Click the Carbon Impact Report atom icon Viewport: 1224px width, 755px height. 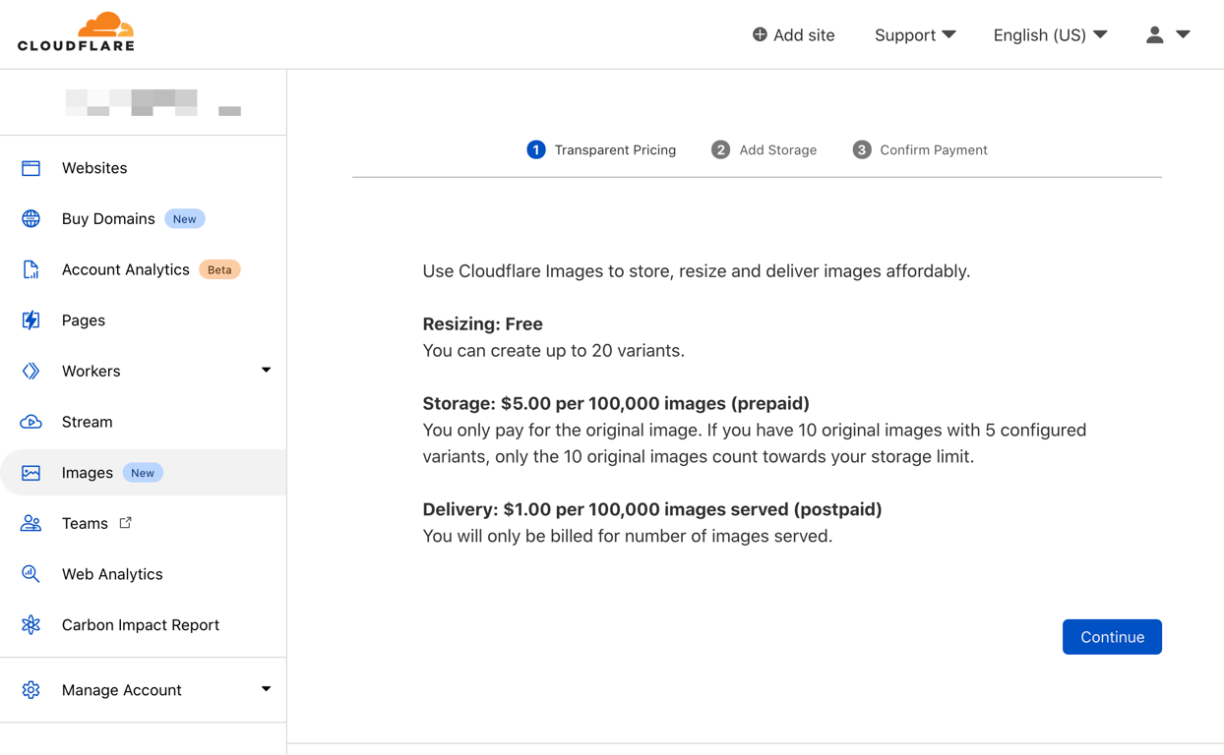(x=31, y=625)
